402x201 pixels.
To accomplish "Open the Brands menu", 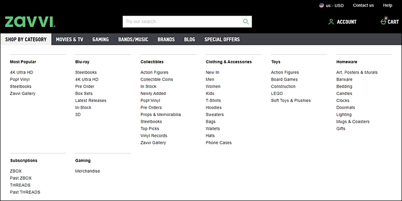I will tap(166, 39).
